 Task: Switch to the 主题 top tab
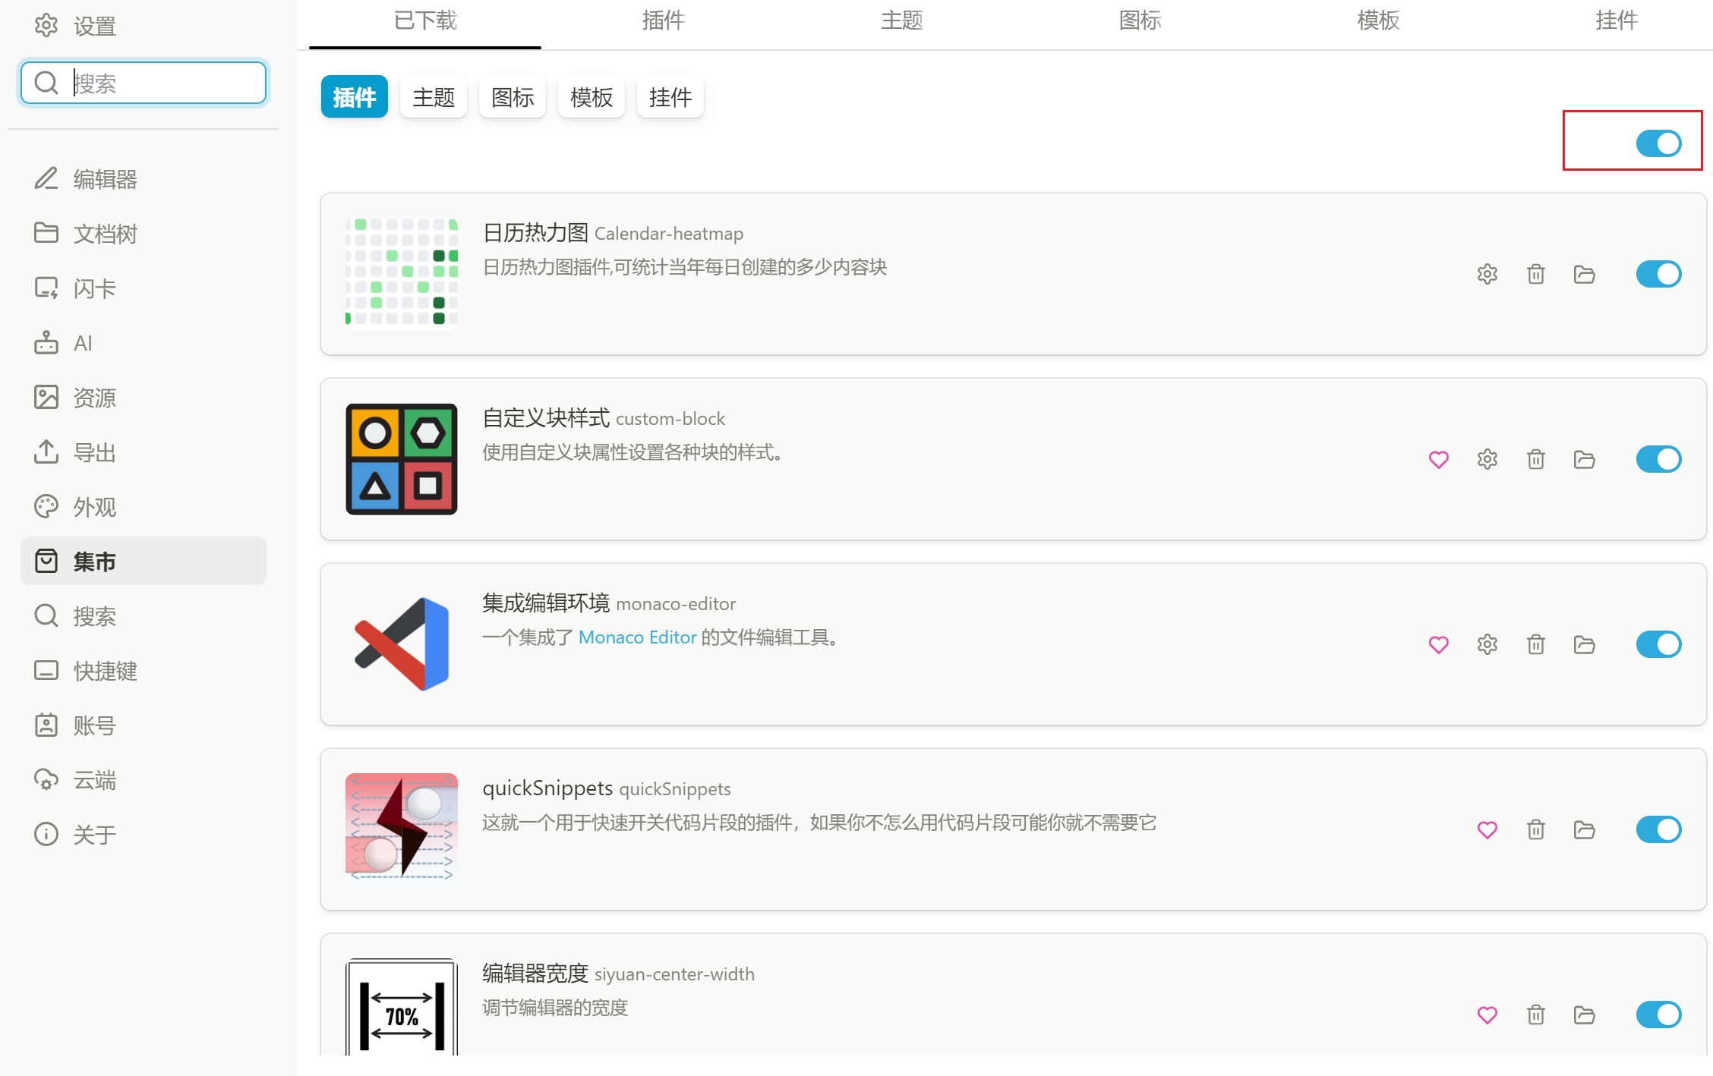pyautogui.click(x=901, y=21)
